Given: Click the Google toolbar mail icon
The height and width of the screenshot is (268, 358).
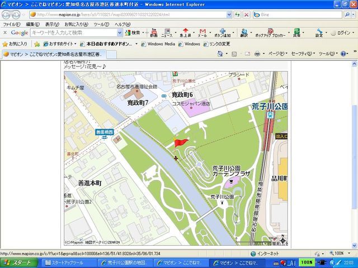Looking at the screenshot, I should [x=202, y=32].
